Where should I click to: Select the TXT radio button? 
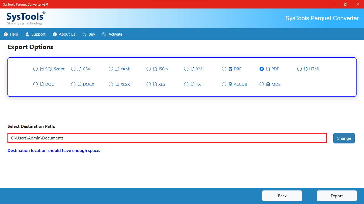[186, 84]
